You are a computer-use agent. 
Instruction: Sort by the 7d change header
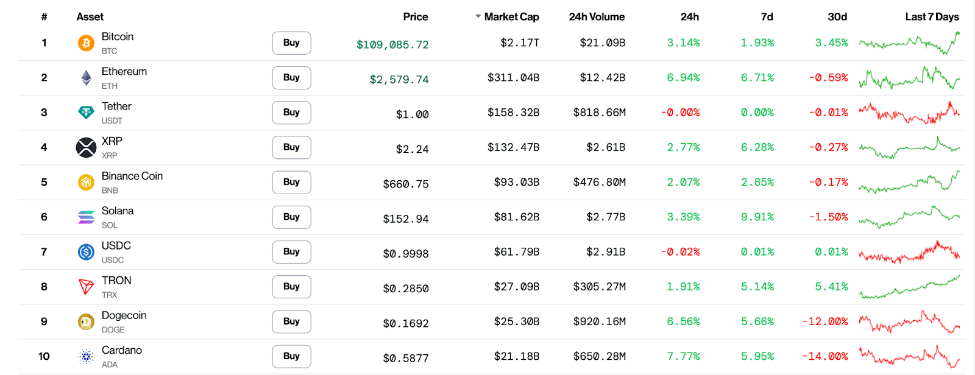coord(767,17)
